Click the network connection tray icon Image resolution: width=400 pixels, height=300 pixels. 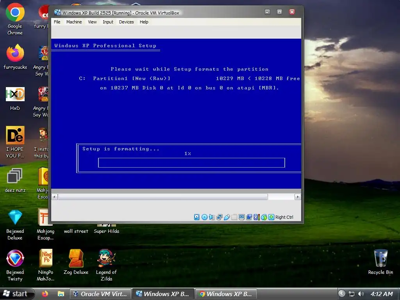coord(352,294)
